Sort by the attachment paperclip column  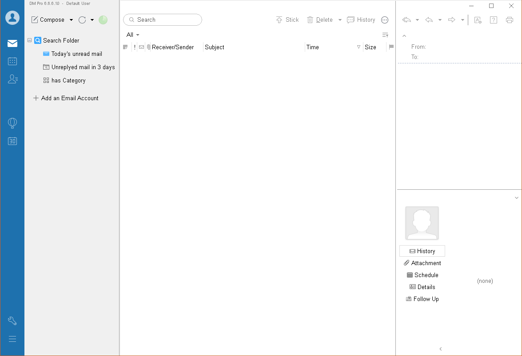pyautogui.click(x=148, y=47)
